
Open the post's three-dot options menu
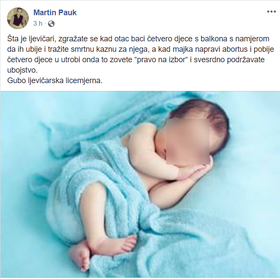pos(271,12)
